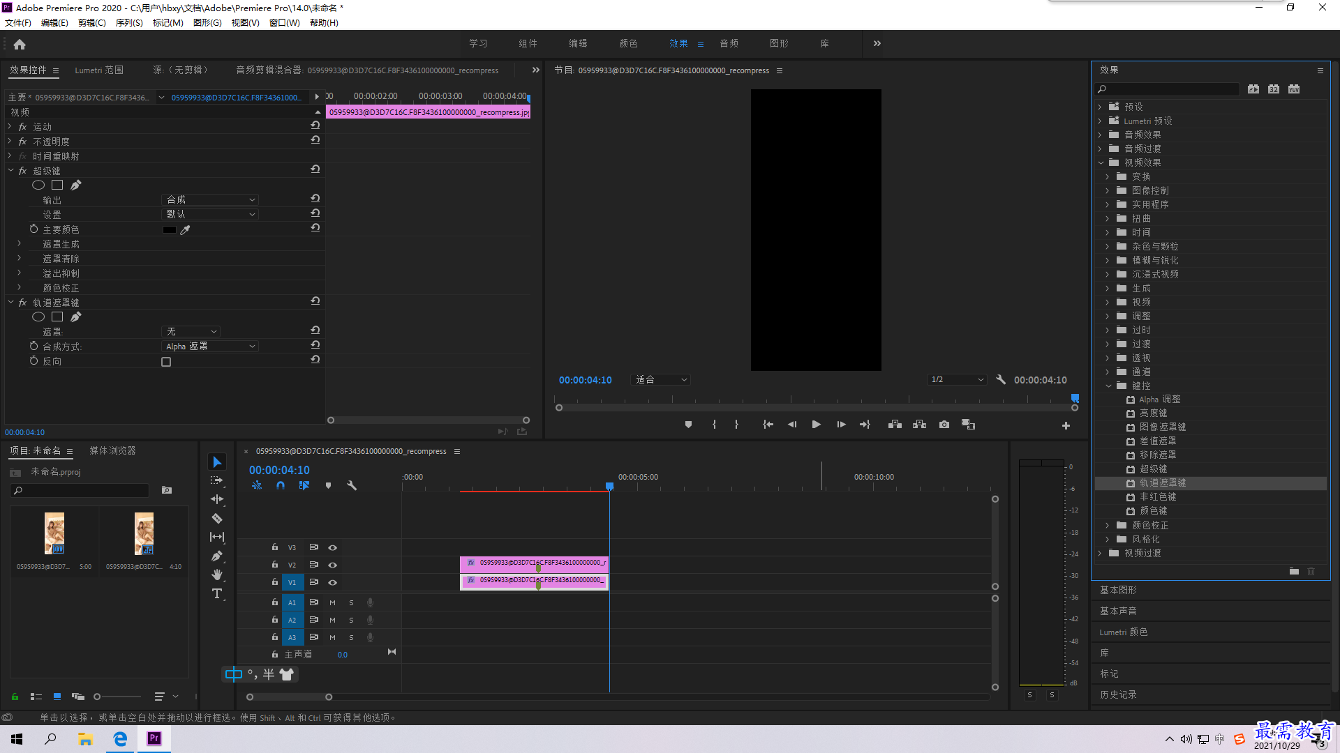Pick 主要颜色 with the eyedropper

coord(186,229)
